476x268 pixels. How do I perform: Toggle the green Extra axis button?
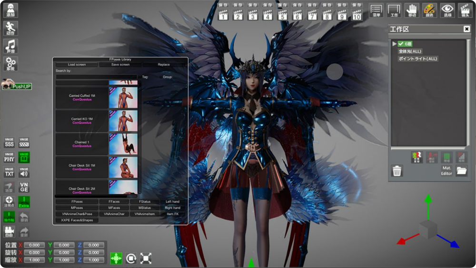click(24, 202)
